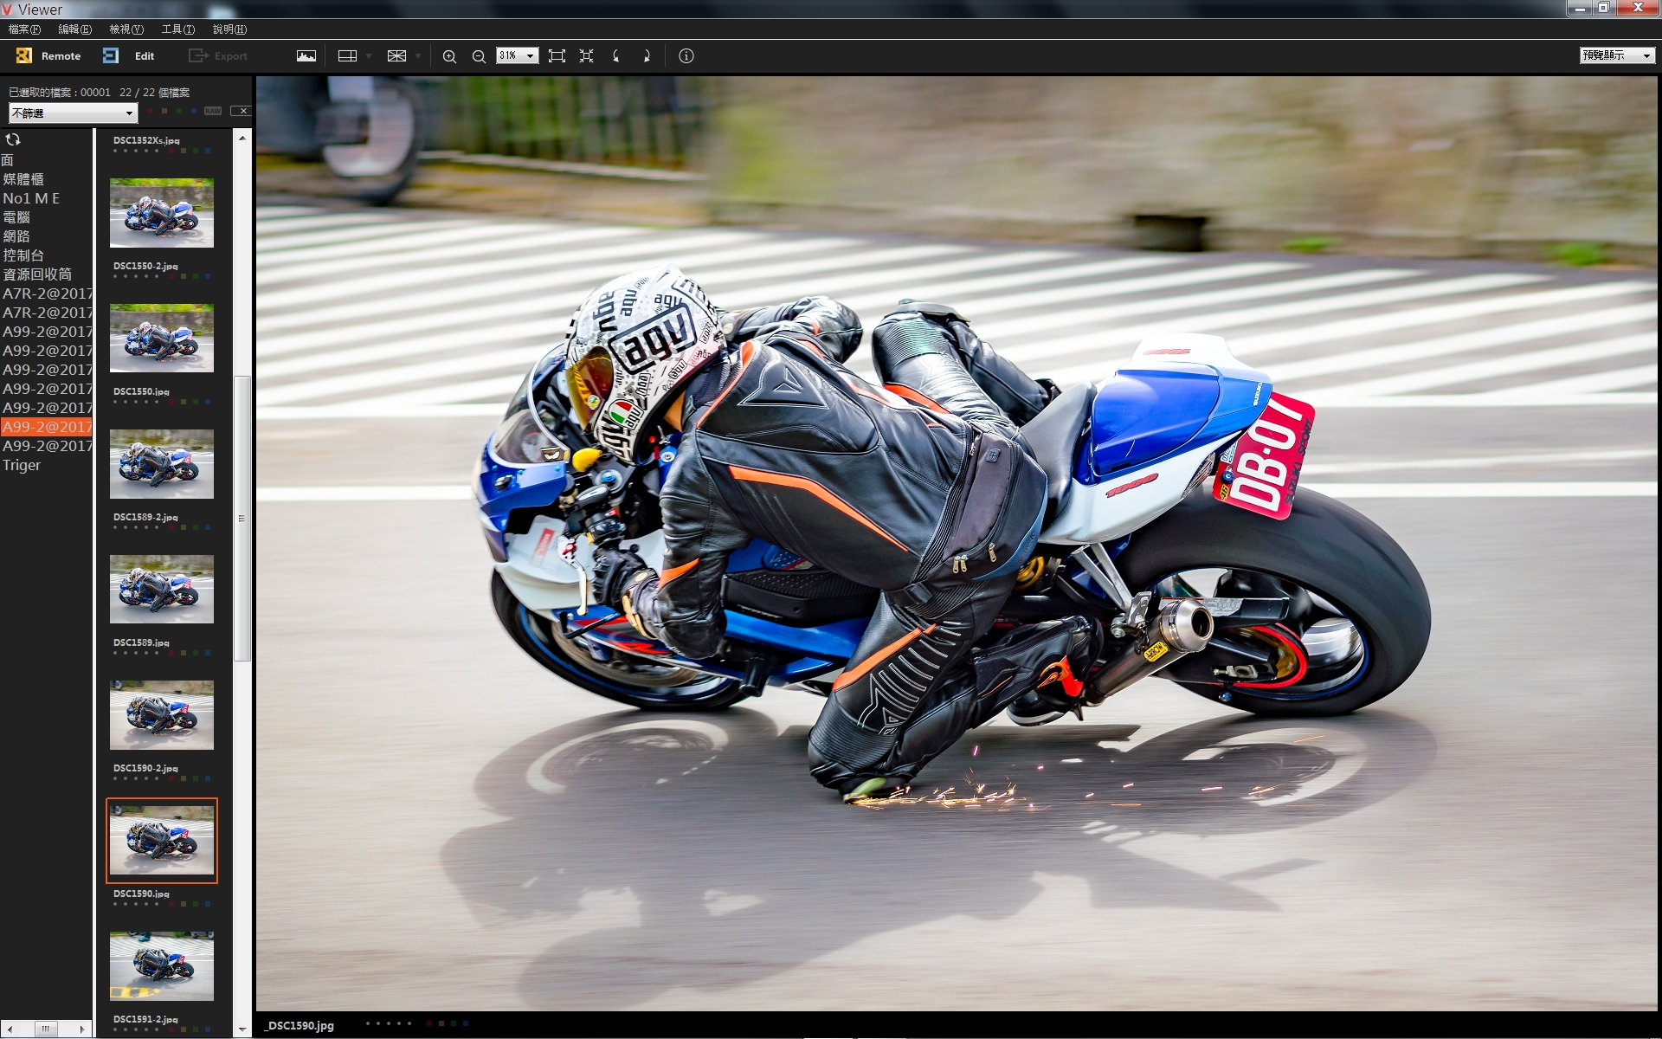
Task: Rotate the image clockwise
Action: click(x=646, y=56)
